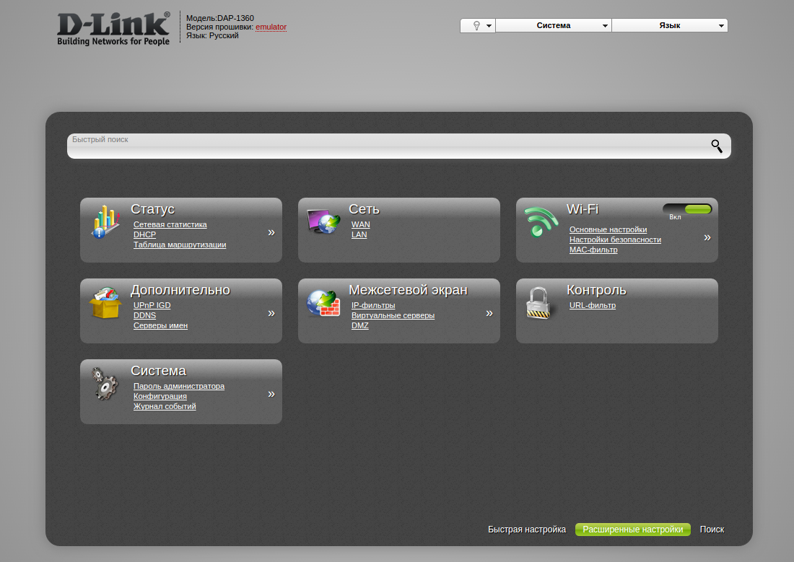Switch to Быстрая настройка tab
This screenshot has height=562, width=794.
point(527,529)
